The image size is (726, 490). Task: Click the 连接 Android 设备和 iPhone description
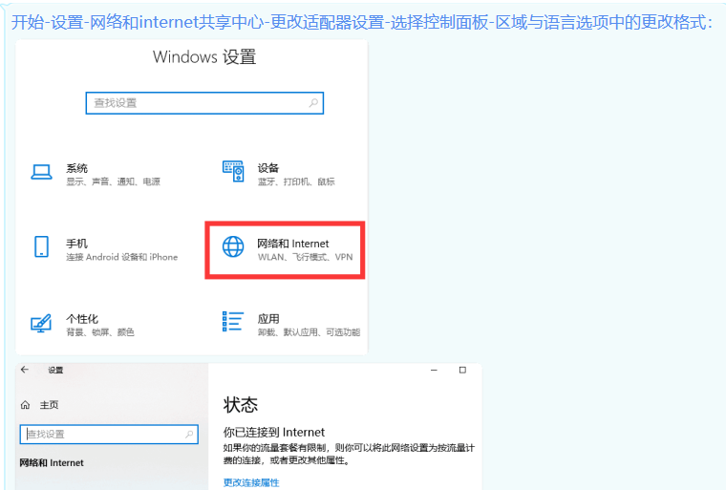pos(121,257)
